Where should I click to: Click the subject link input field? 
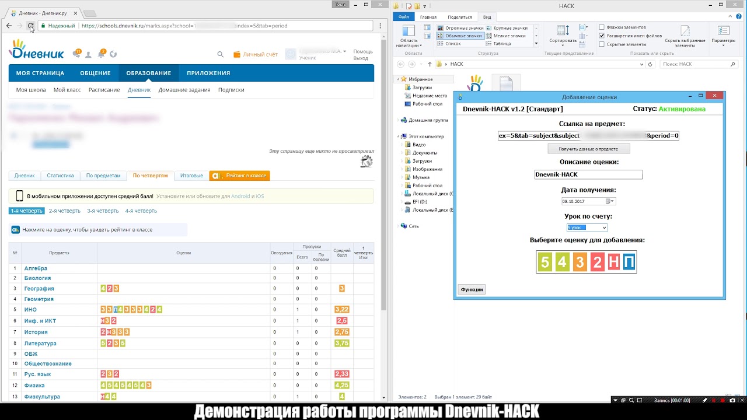point(588,135)
